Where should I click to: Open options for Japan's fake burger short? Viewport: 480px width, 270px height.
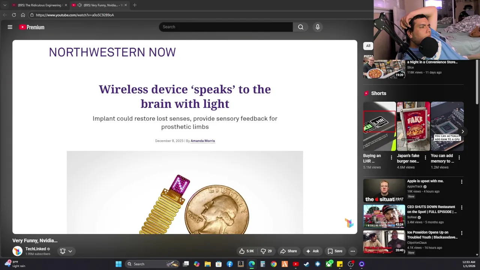point(425,157)
